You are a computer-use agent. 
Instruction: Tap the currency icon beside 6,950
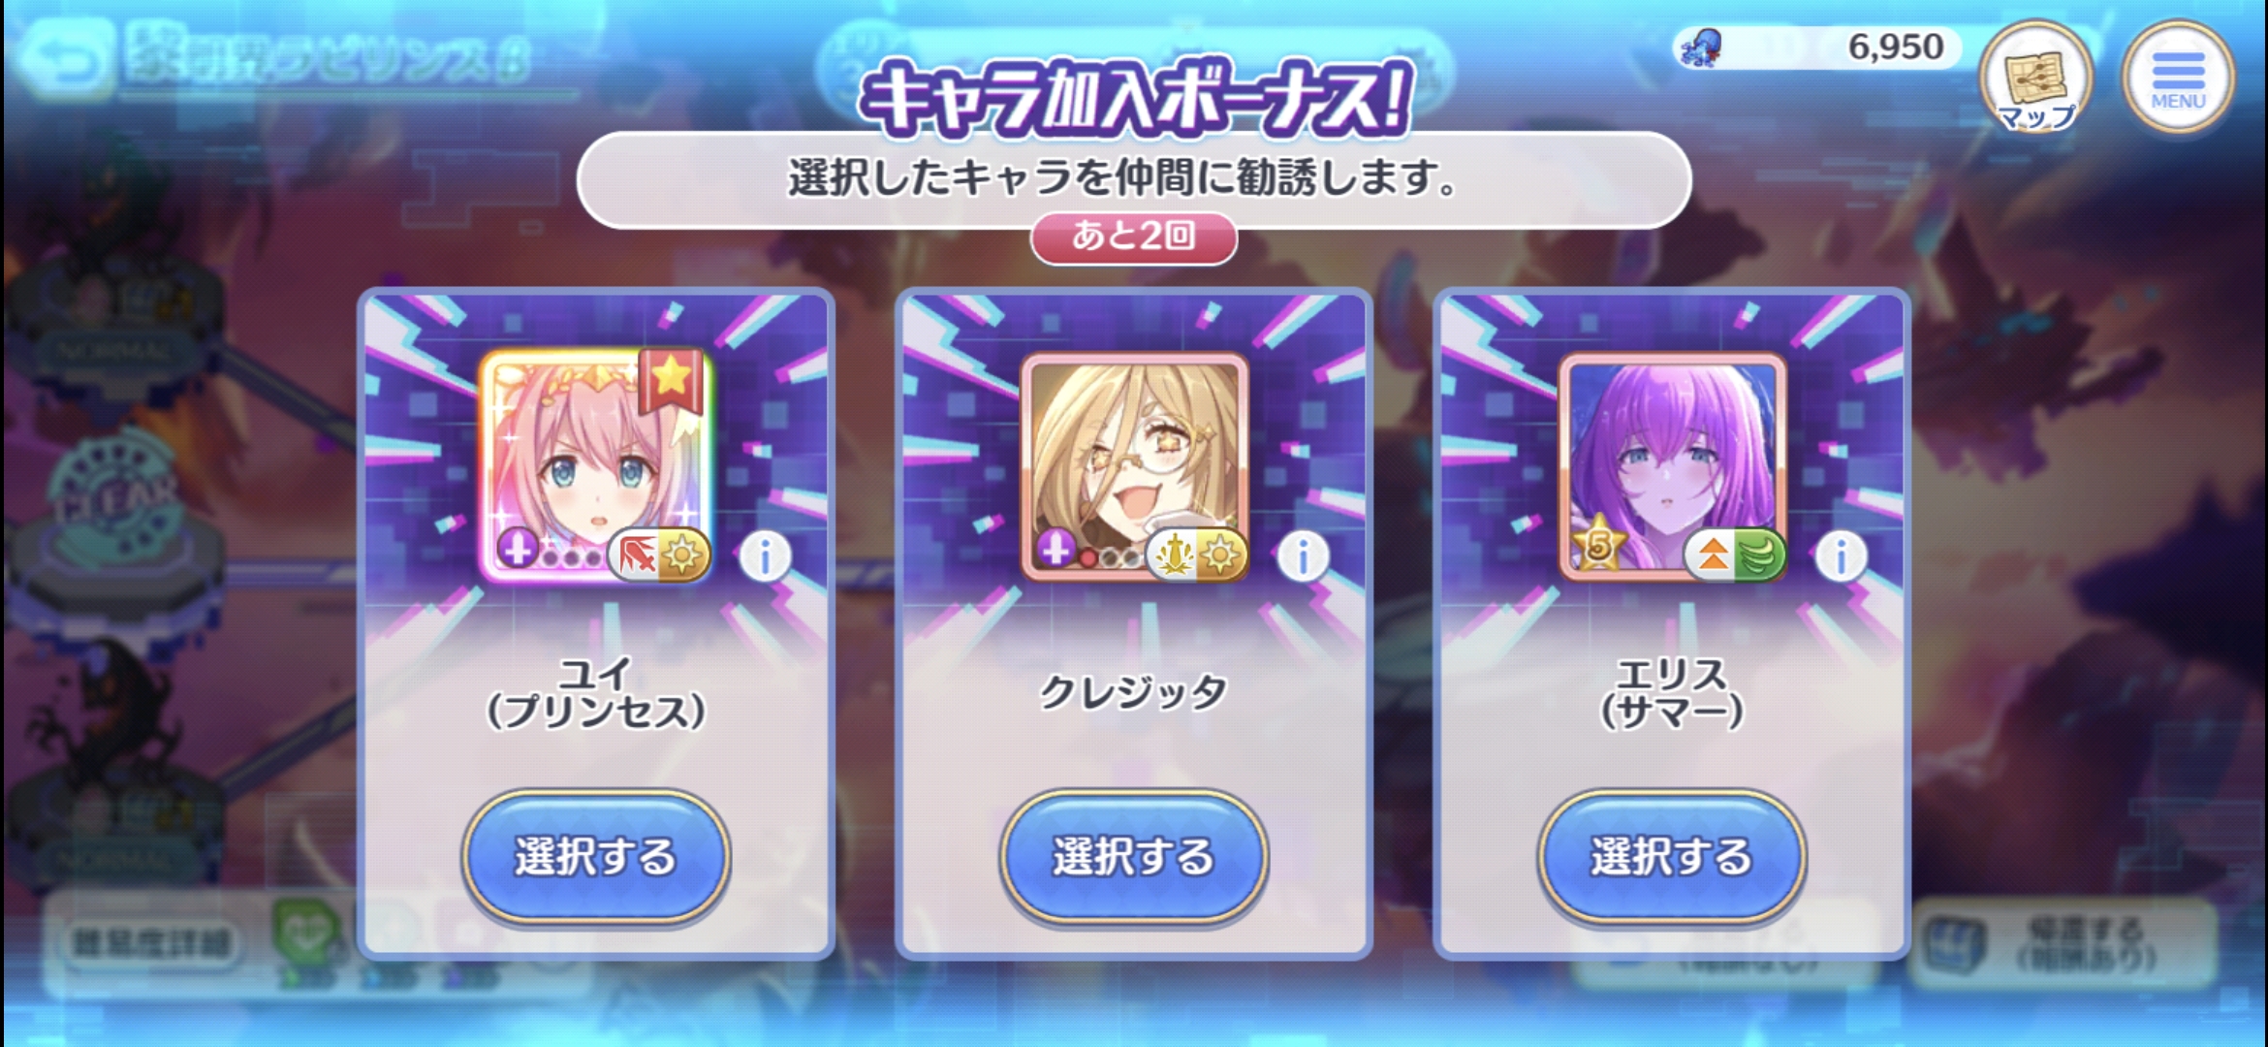click(1702, 48)
